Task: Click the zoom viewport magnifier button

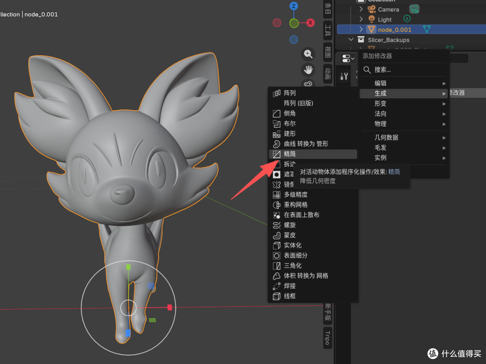Action: 308,54
